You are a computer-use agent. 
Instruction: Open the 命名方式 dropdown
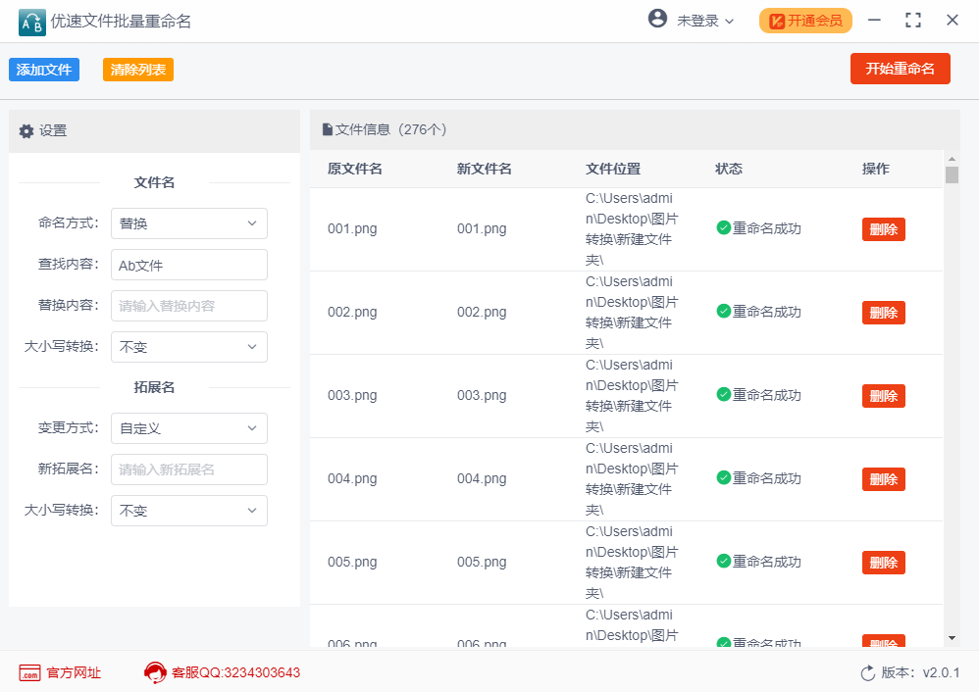coord(188,223)
